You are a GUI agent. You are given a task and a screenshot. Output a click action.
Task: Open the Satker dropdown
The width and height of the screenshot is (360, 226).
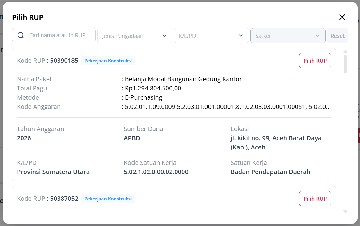(x=288, y=36)
